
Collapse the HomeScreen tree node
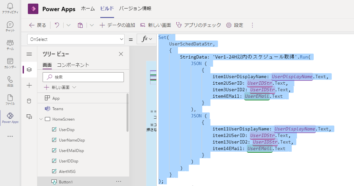point(41,119)
